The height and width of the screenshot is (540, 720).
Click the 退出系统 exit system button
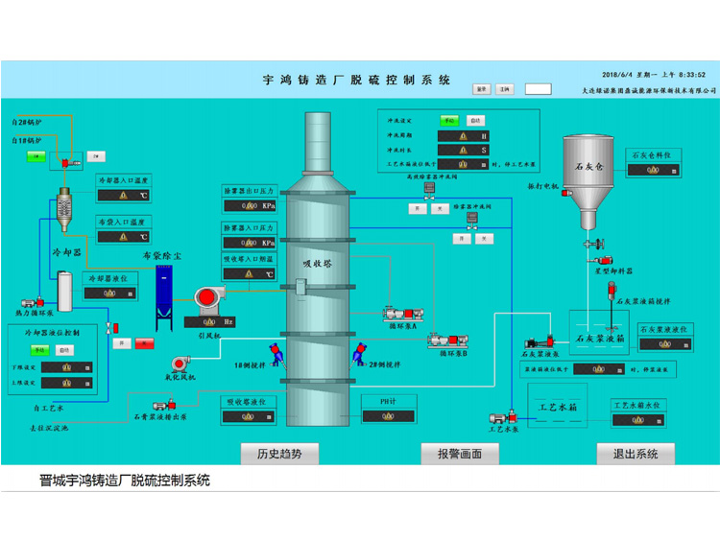(636, 454)
